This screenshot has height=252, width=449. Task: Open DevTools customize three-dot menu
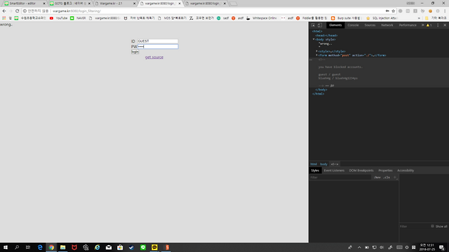[x=438, y=25]
